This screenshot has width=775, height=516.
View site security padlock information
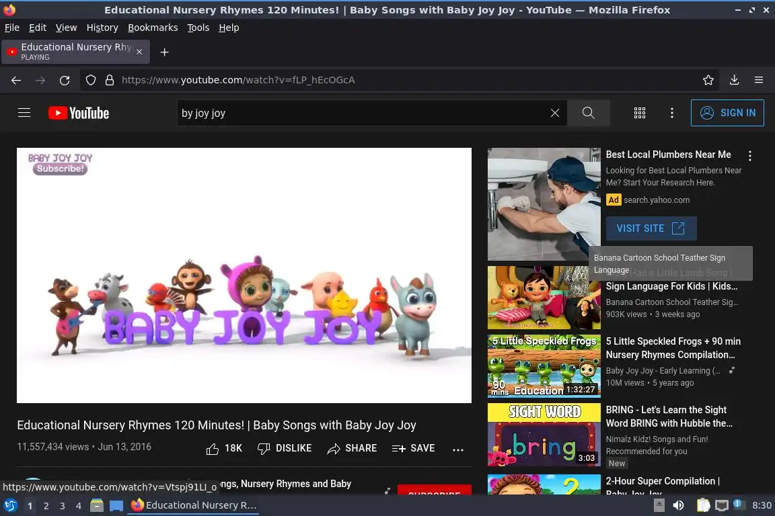(110, 80)
